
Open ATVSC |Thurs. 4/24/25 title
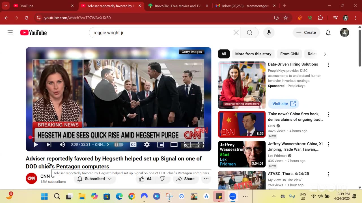[288, 174]
